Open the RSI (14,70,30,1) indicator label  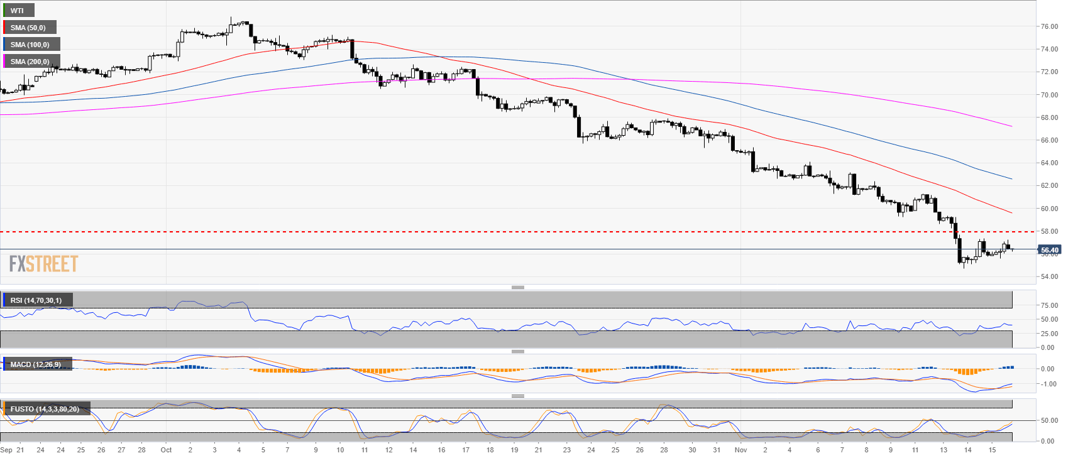tap(36, 300)
